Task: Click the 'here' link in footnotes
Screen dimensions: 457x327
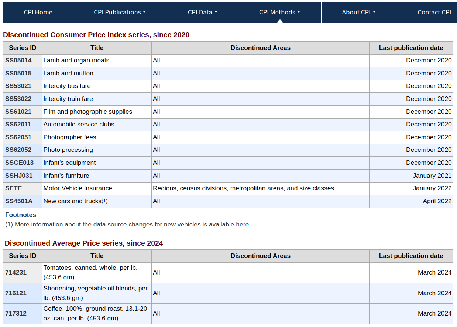Action: coord(242,224)
